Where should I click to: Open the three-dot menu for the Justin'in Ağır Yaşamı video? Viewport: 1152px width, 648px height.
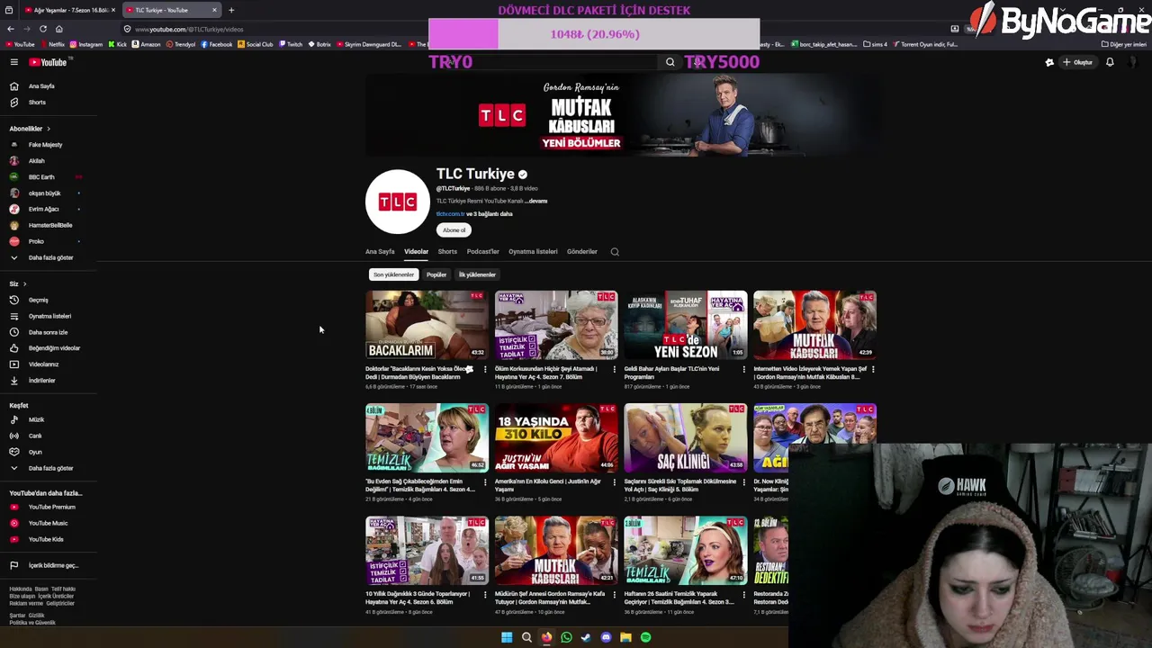click(x=615, y=481)
